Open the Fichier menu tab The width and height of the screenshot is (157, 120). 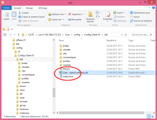click(x=7, y=8)
